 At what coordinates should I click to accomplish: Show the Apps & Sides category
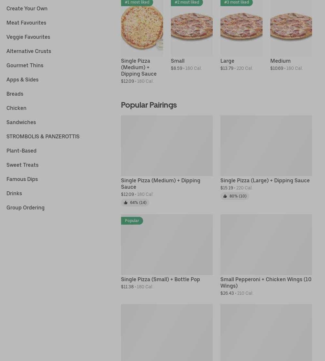pyautogui.click(x=22, y=80)
